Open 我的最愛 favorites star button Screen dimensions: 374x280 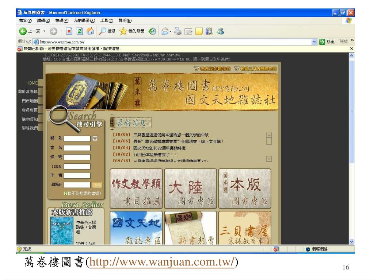tap(132, 31)
